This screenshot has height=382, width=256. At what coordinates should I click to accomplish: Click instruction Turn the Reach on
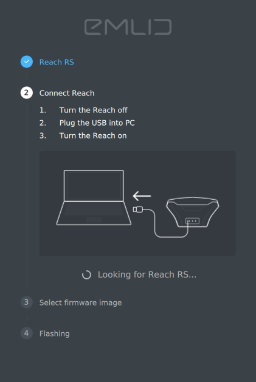[93, 135]
